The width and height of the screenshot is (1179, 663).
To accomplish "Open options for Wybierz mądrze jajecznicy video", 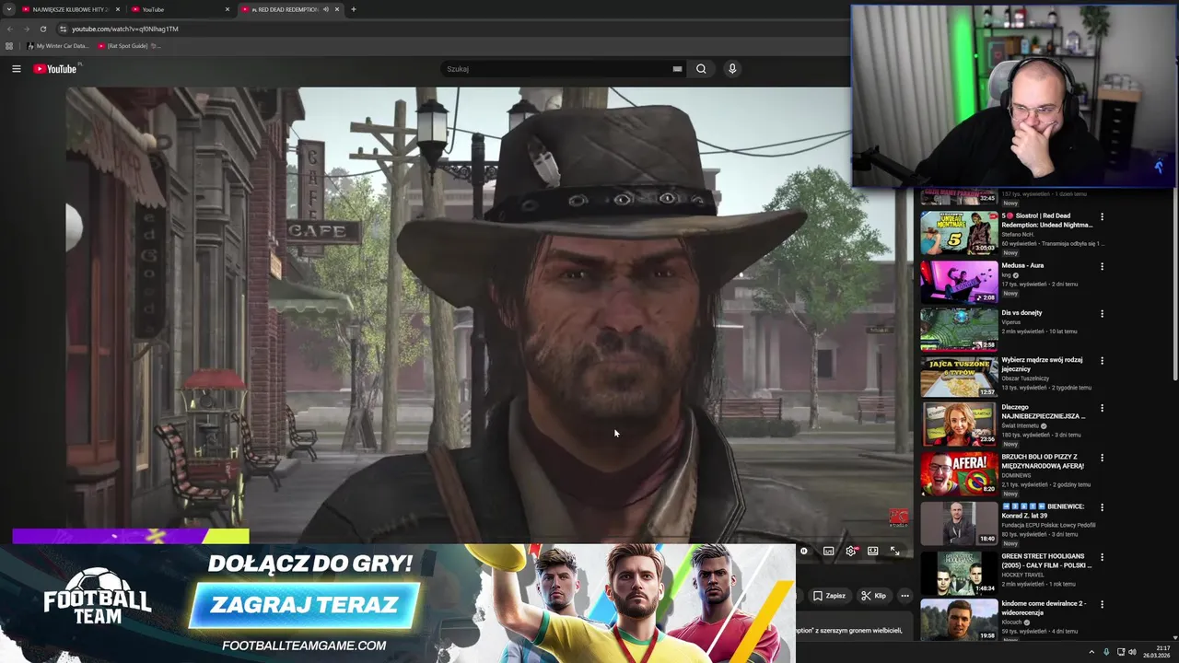I will (1102, 361).
